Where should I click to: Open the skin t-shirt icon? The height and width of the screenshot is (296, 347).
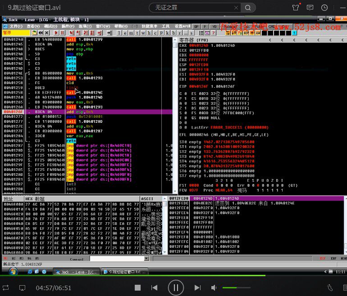pyautogui.click(x=296, y=7)
